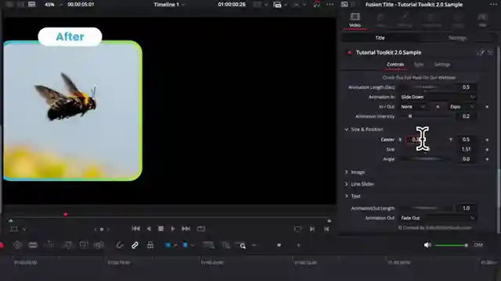The image size is (501, 281).
Task: Open the In / Out dropdown set to None
Action: tap(413, 107)
